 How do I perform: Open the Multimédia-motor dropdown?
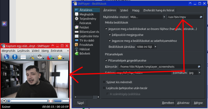148,17
